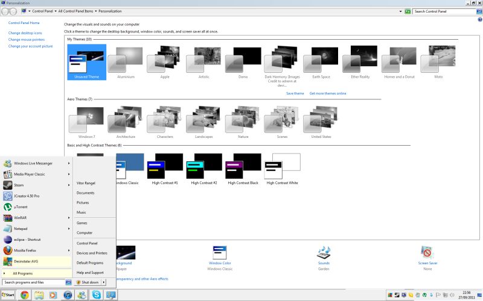Open Windows Media Player on the taskbar
This screenshot has height=301, width=483.
pyautogui.click(x=53, y=295)
